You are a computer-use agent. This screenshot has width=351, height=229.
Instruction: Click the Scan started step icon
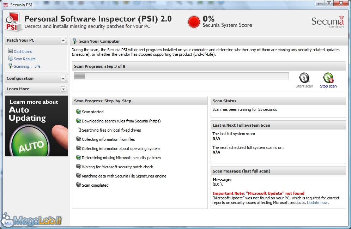pos(78,112)
